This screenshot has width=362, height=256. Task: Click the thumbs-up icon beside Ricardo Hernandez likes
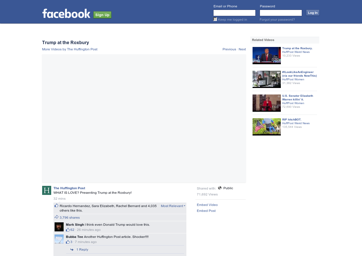pyautogui.click(x=57, y=206)
